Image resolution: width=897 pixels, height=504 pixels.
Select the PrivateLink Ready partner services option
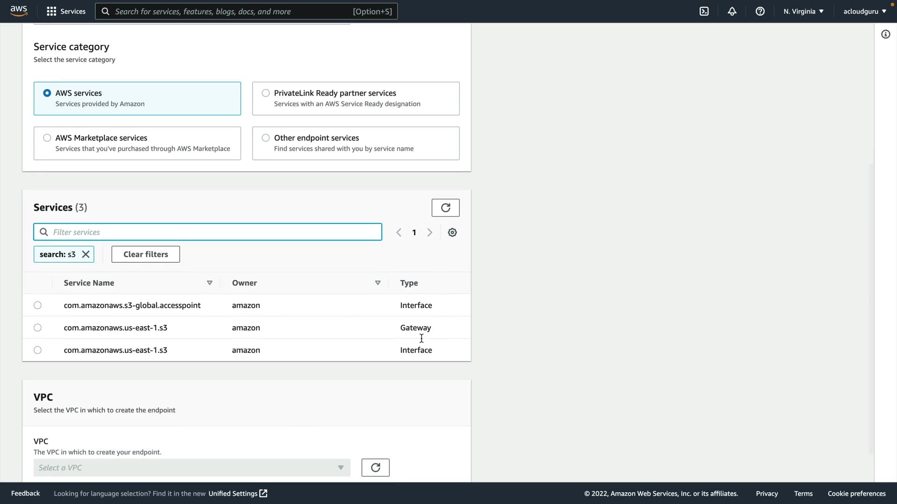266,93
